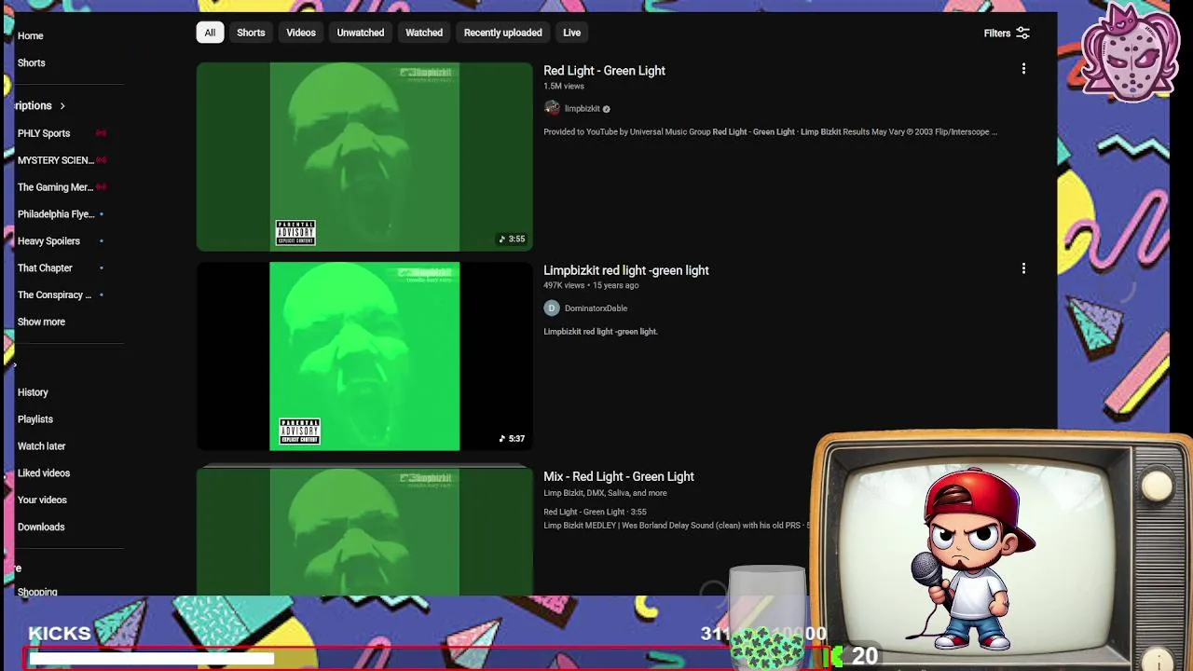Open the Red Light - Green Light video title

[x=604, y=71]
